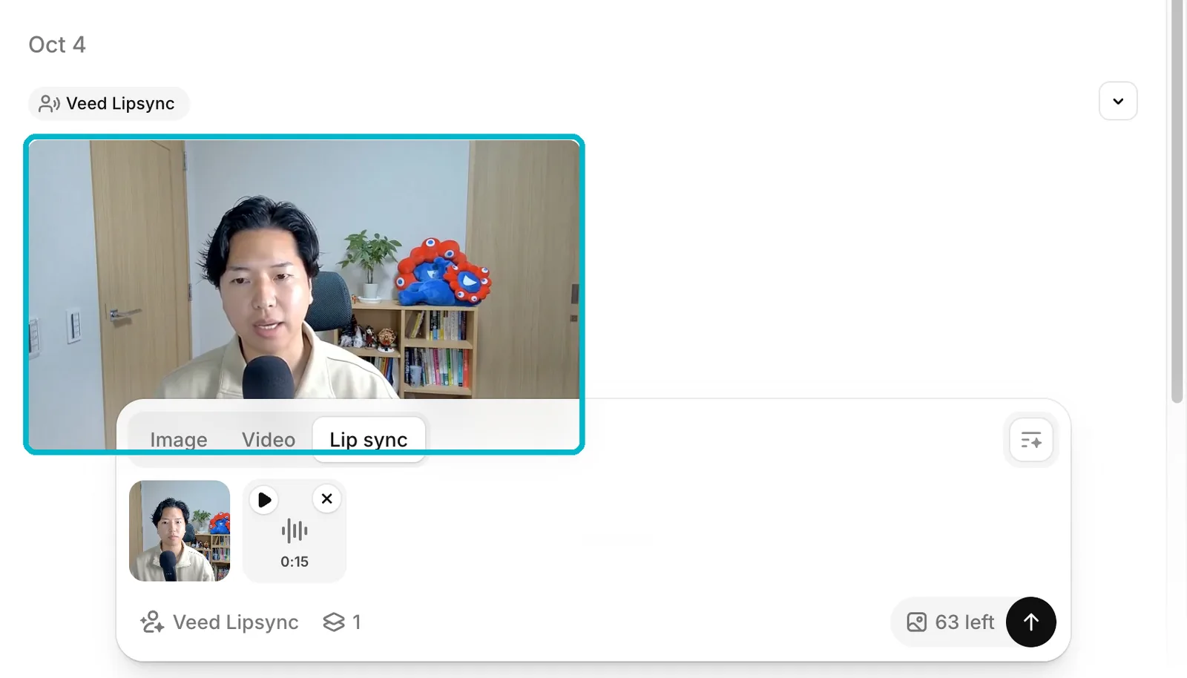The width and height of the screenshot is (1187, 678).
Task: Click the uploaded portrait image thumbnail
Action: pos(180,530)
